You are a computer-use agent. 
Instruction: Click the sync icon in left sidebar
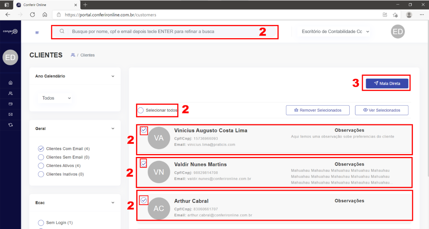coord(10,125)
